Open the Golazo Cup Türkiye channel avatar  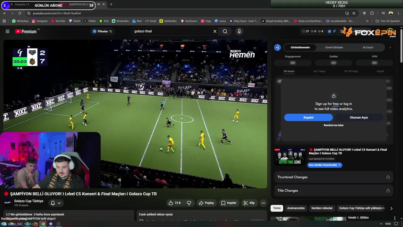(8, 203)
